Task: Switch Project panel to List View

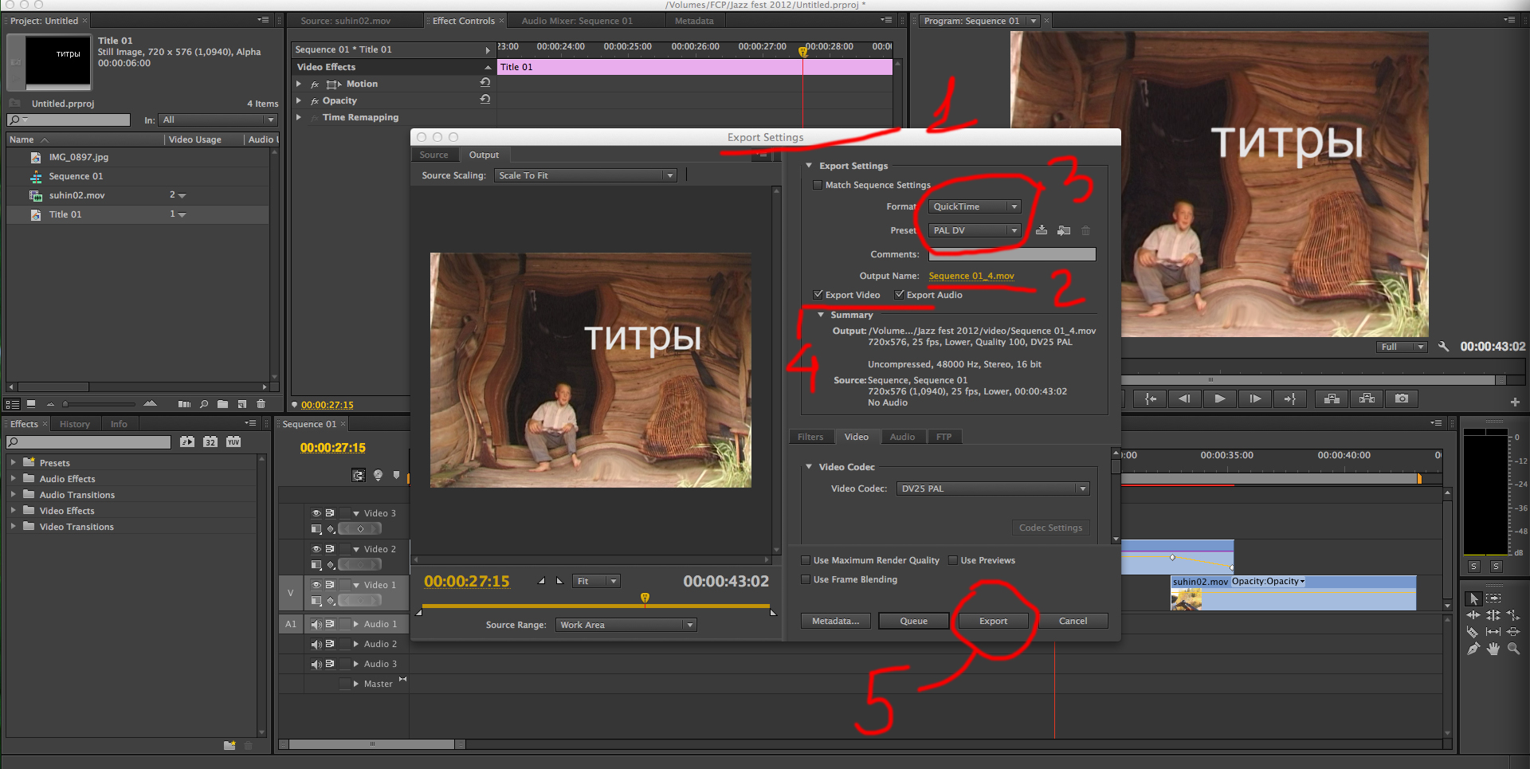Action: pos(12,404)
